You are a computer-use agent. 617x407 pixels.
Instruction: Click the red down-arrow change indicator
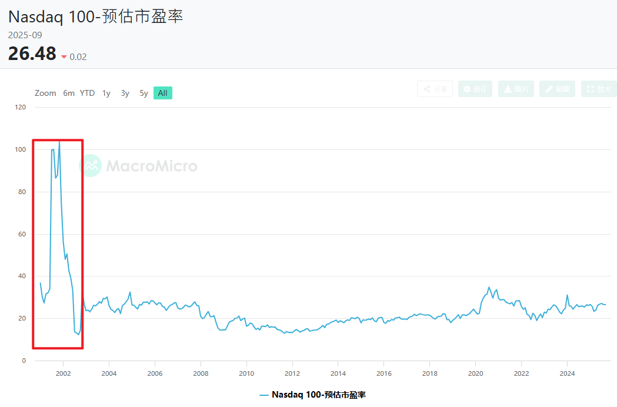pos(64,57)
